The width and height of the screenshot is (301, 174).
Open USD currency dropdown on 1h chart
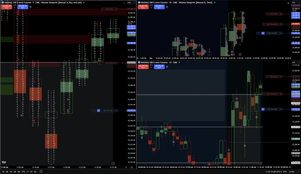click(x=296, y=3)
